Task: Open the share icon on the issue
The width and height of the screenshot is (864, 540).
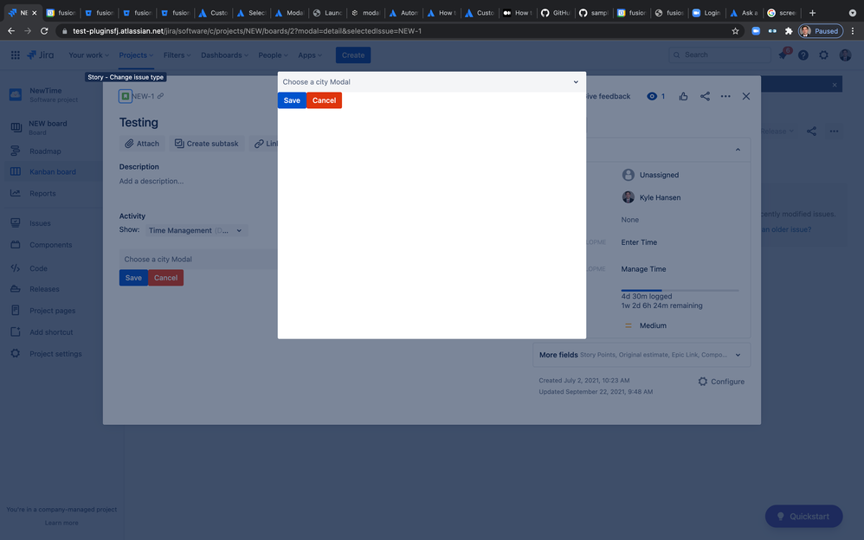Action: click(705, 96)
